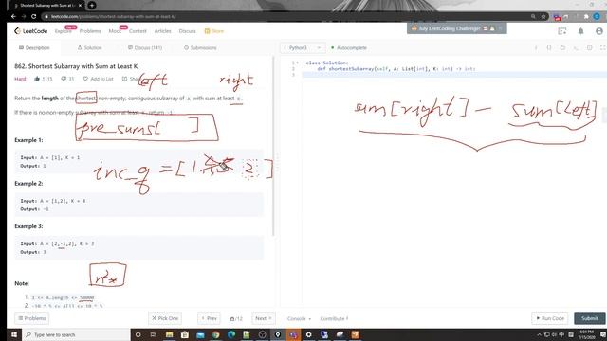Image resolution: width=607 pixels, height=341 pixels.
Task: Open Microsoft Store from the taskbar
Action: [x=185, y=334]
